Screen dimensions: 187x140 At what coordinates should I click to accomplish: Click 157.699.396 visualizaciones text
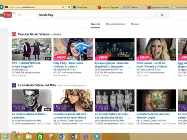26,72
